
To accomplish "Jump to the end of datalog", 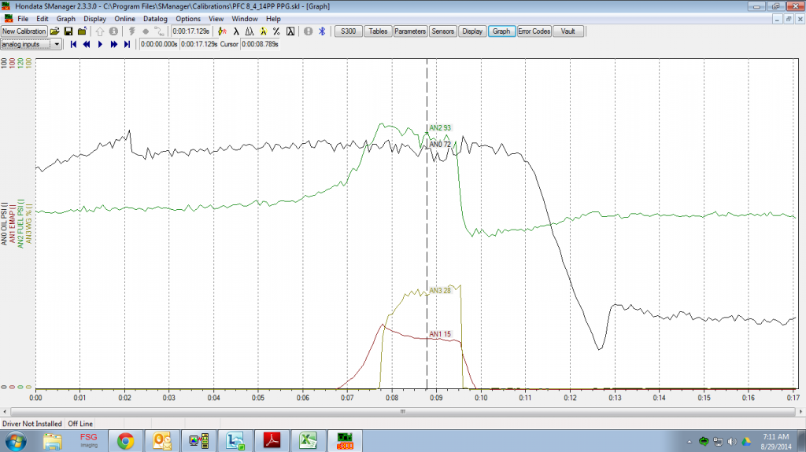I will point(127,45).
